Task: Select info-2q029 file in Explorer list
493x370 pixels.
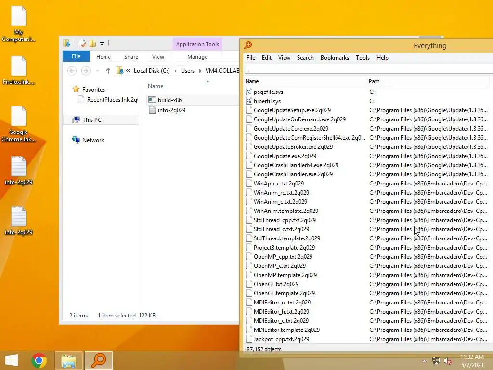Action: tap(172, 110)
